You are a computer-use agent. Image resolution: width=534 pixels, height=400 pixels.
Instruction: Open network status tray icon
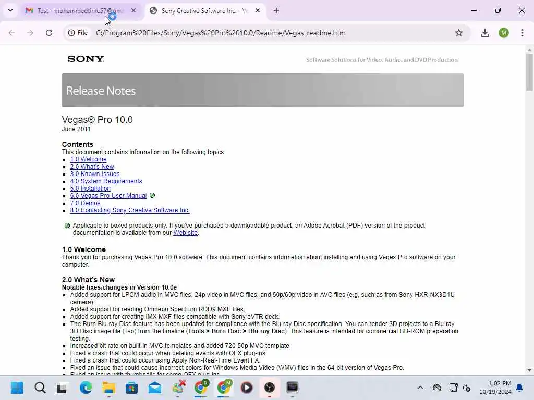point(453,387)
